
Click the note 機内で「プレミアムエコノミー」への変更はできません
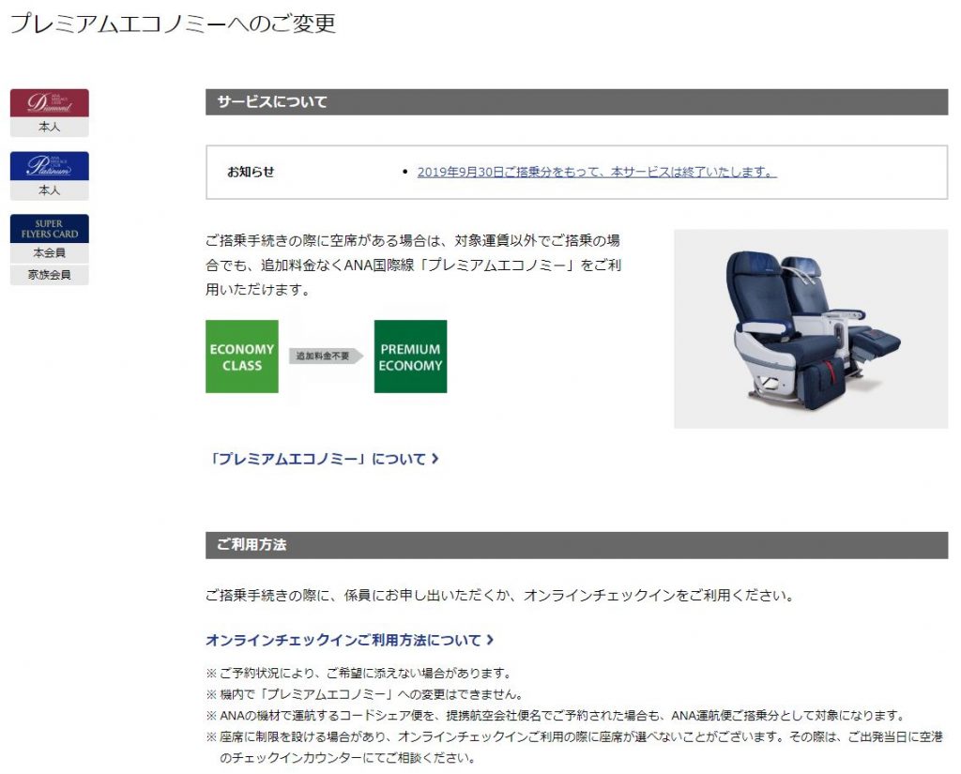365,695
